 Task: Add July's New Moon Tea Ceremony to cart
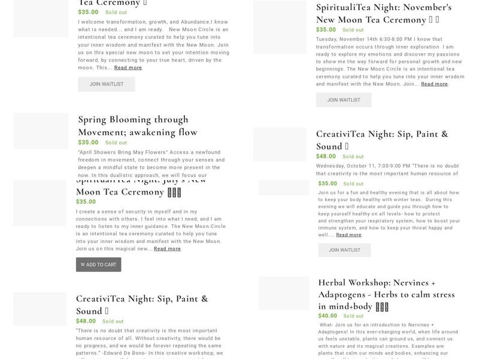(98, 264)
